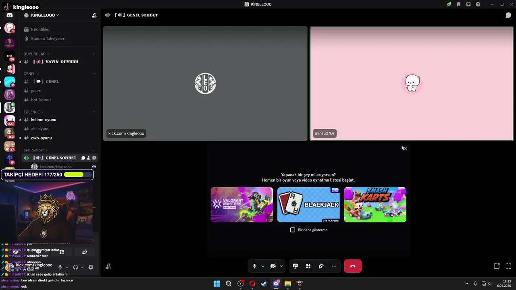The image size is (516, 290).
Task: Collapse the DUYURULAR category
Action: click(36, 54)
